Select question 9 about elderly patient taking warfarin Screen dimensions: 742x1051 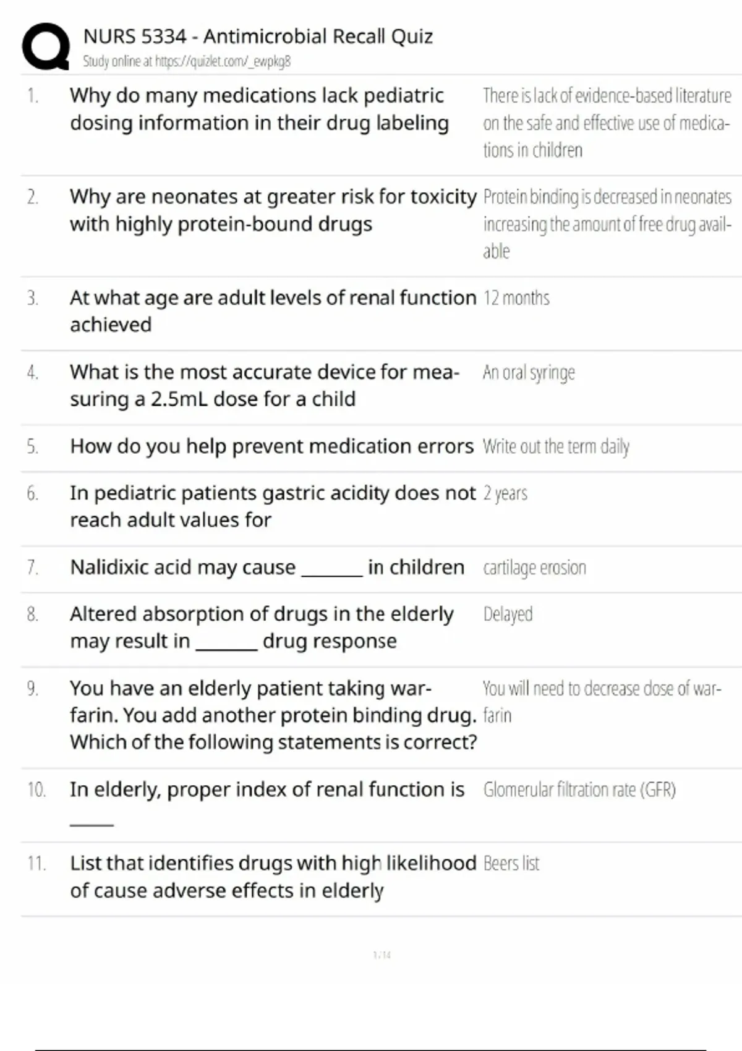[x=273, y=715]
